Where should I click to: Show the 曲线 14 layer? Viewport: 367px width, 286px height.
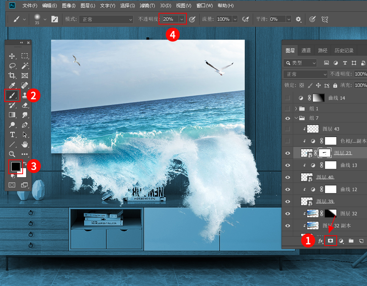click(288, 98)
